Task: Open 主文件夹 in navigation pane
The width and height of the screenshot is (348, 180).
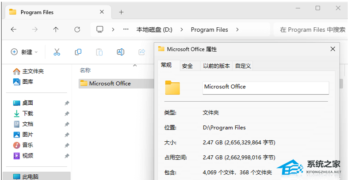Action: coord(28,71)
